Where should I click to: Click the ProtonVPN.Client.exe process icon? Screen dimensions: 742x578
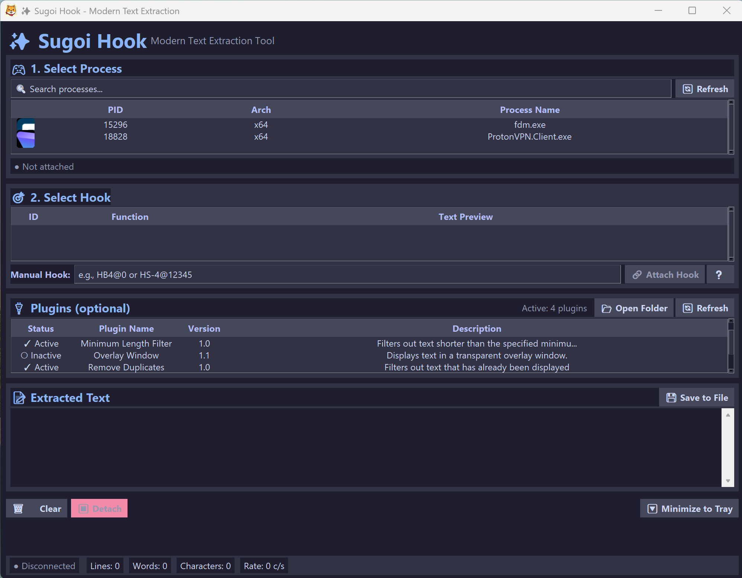click(x=26, y=140)
